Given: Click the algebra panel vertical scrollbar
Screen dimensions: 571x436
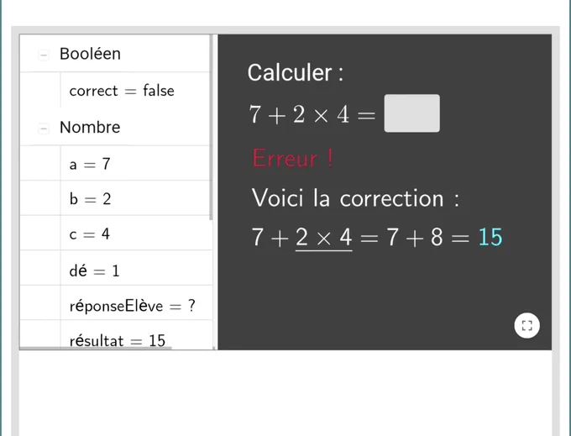Looking at the screenshot, I should point(211,128).
